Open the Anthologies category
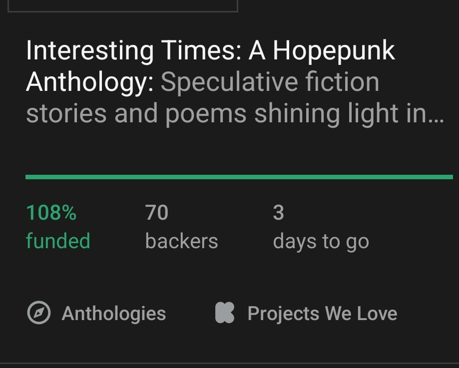459x368 pixels. point(113,314)
